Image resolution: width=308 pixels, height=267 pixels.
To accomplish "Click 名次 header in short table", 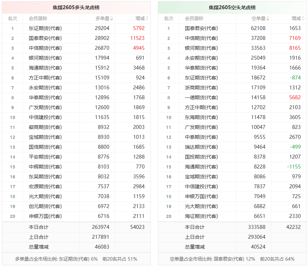I will pos(169,19).
